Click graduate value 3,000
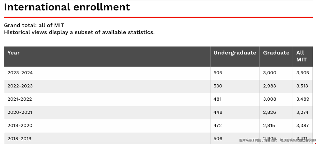This screenshot has height=144, width=316. pyautogui.click(x=269, y=73)
